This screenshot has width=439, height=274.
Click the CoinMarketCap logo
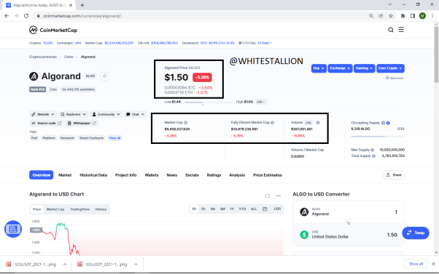tap(53, 30)
